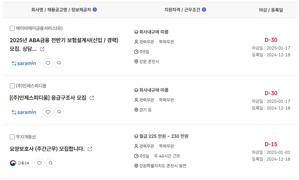Click info icon next to 정보제공처 header
The width and height of the screenshot is (299, 180).
95,10
